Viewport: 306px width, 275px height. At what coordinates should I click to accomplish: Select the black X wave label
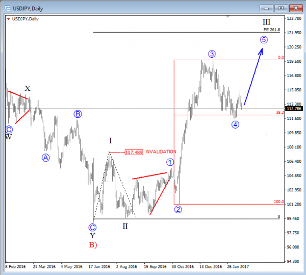click(x=28, y=88)
